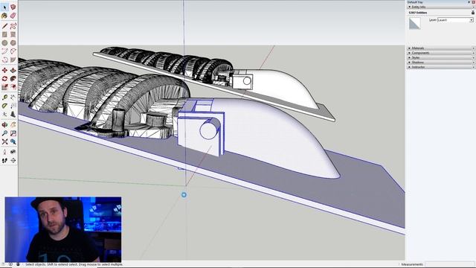Select the Move tool

coord(4,70)
